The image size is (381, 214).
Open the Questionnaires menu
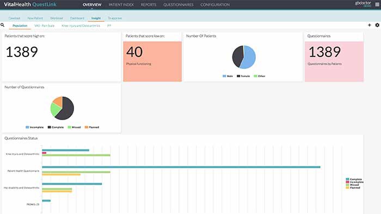[179, 4]
